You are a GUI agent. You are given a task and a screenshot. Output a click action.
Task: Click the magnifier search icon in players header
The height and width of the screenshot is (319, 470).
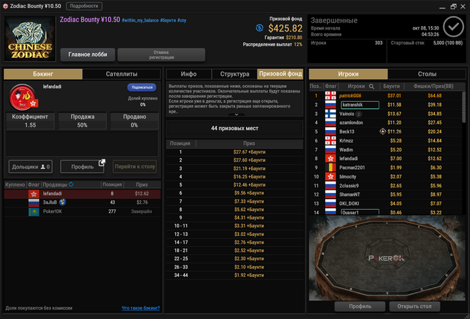click(x=371, y=86)
